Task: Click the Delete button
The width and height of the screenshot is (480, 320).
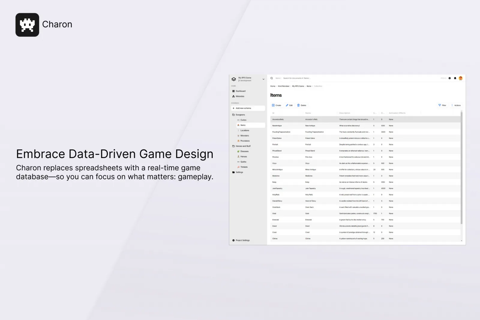Action: (x=301, y=105)
